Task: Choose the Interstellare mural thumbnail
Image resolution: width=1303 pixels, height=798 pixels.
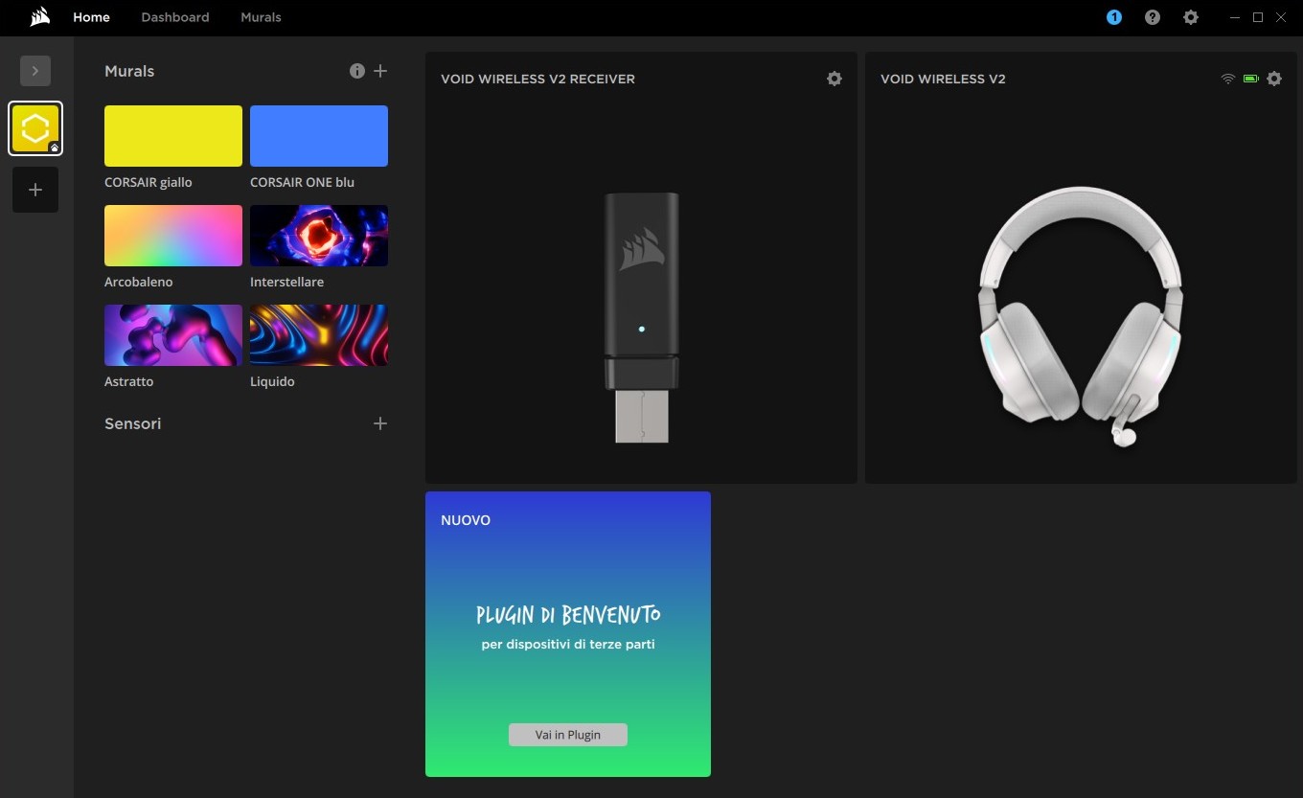Action: click(x=319, y=236)
